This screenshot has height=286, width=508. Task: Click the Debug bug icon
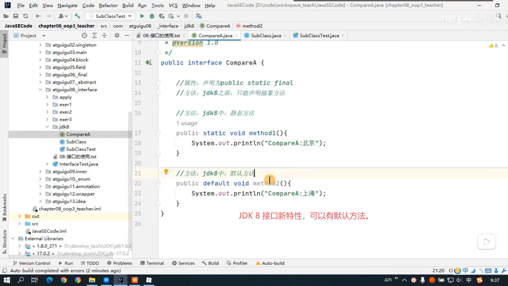pos(152,16)
